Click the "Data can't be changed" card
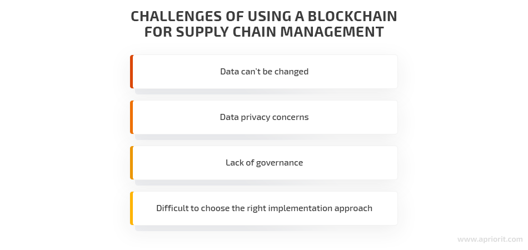The height and width of the screenshot is (250, 528). (x=264, y=72)
